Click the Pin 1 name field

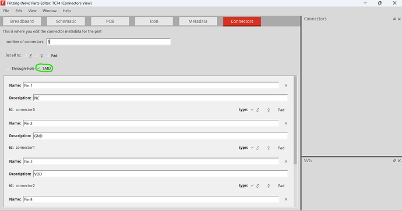(151, 85)
